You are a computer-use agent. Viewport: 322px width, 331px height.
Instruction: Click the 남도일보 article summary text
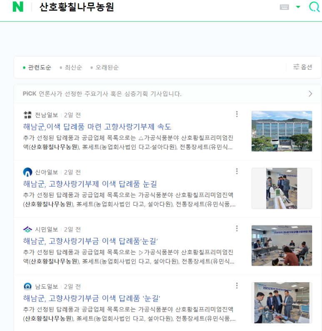129,314
